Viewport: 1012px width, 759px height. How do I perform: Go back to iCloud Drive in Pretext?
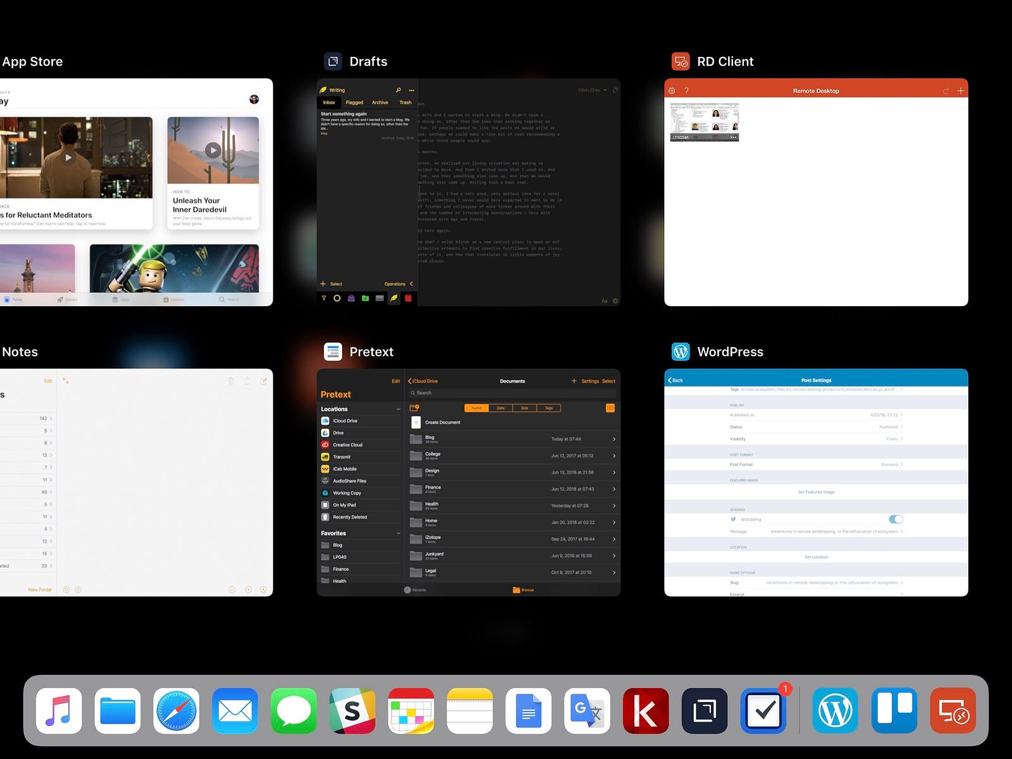(x=423, y=381)
